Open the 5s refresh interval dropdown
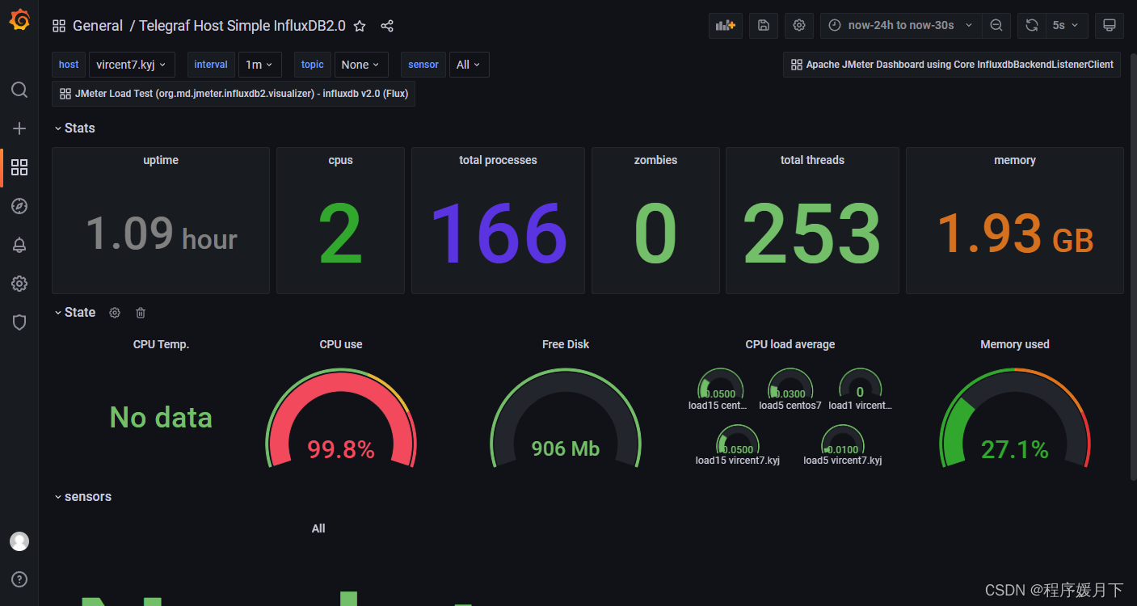This screenshot has height=606, width=1137. [x=1067, y=25]
